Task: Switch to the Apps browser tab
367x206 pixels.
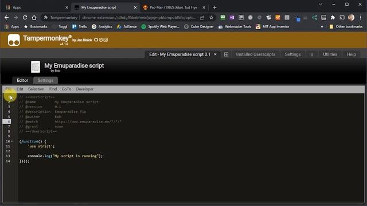Action: pyautogui.click(x=35, y=7)
